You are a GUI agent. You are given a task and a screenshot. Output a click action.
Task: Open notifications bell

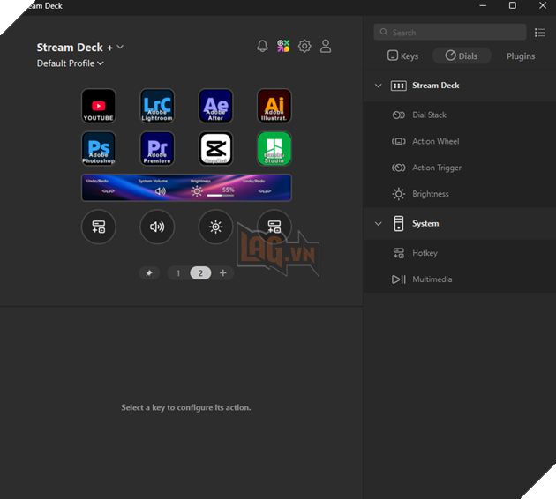click(x=262, y=46)
